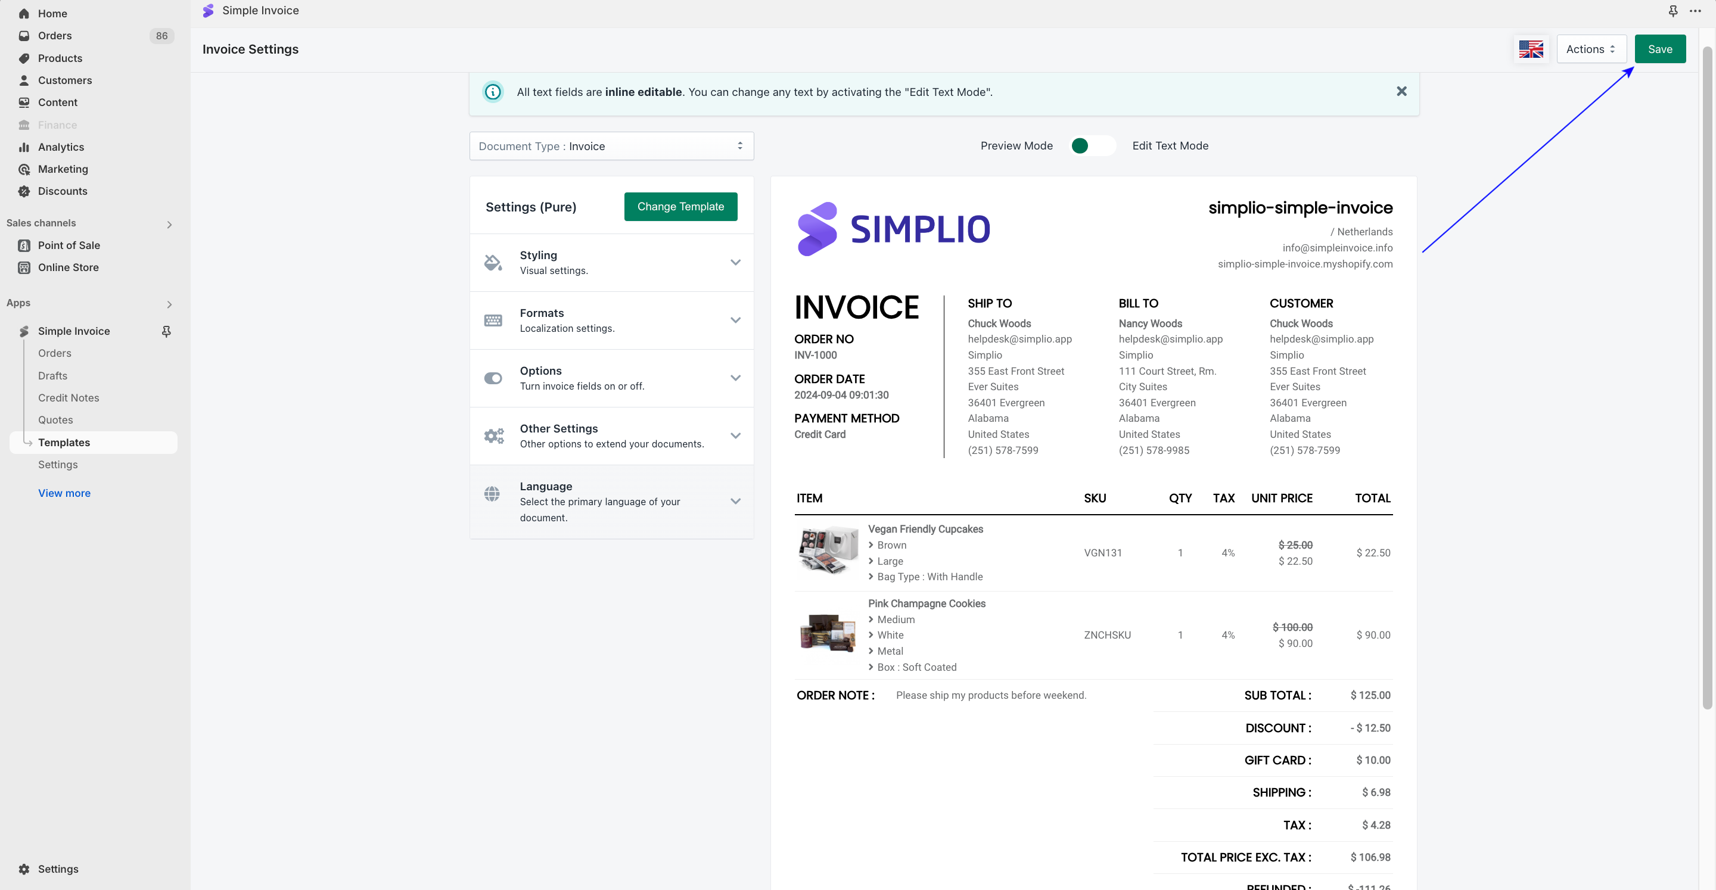Click the Analytics bar chart icon
1716x890 pixels.
tap(24, 147)
